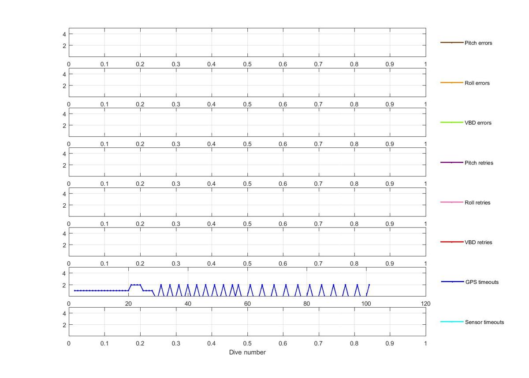Click the 80 tick on GPS timeouts axis
The width and height of the screenshot is (529, 378).
click(307, 304)
